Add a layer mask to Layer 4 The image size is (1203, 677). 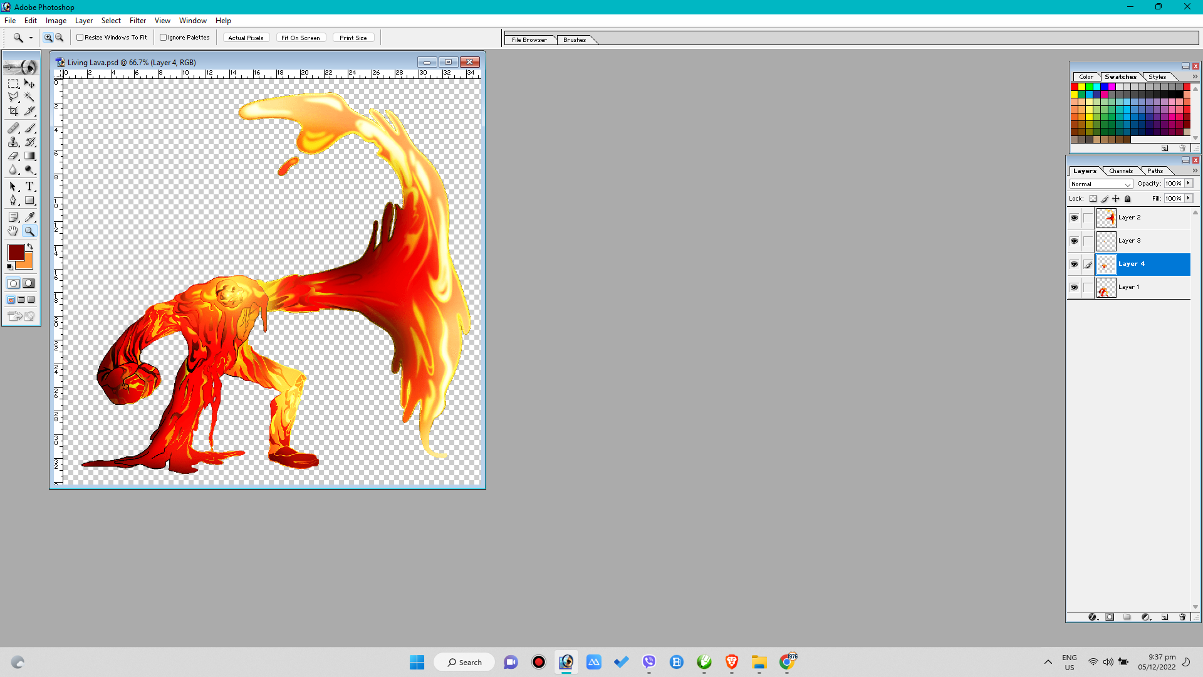click(x=1110, y=617)
